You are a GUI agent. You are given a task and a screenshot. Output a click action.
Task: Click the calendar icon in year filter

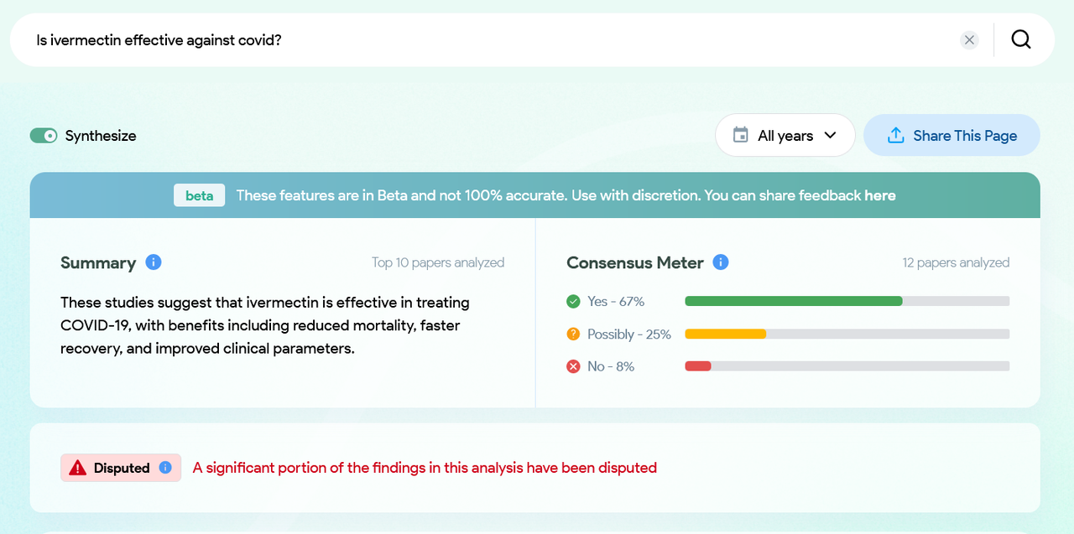pyautogui.click(x=740, y=135)
